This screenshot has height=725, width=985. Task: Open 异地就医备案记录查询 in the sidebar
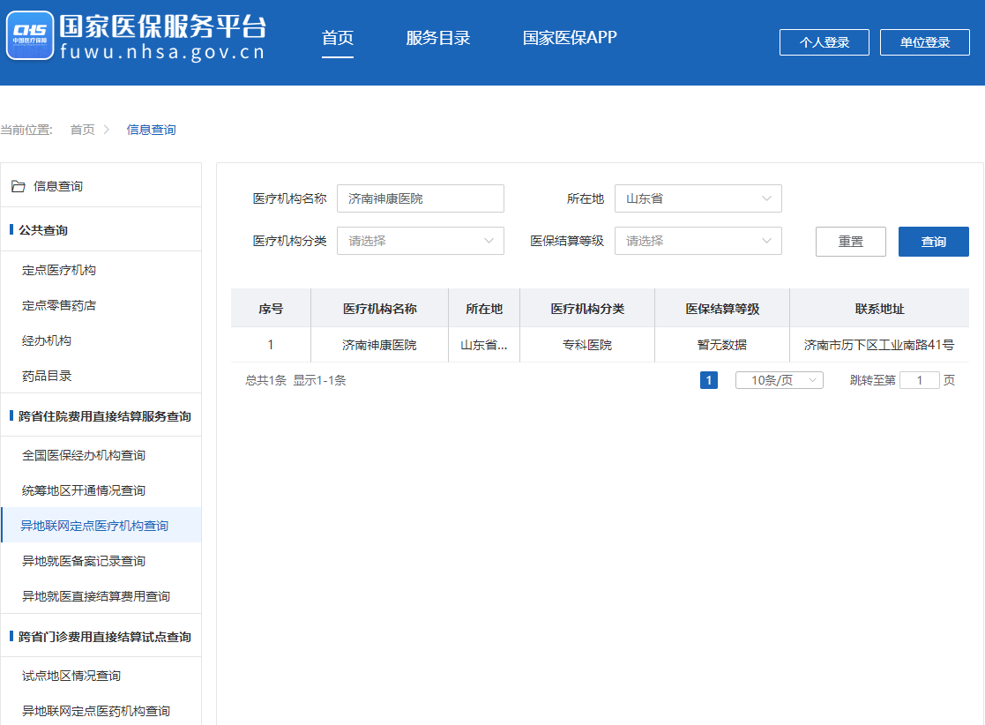click(x=84, y=561)
